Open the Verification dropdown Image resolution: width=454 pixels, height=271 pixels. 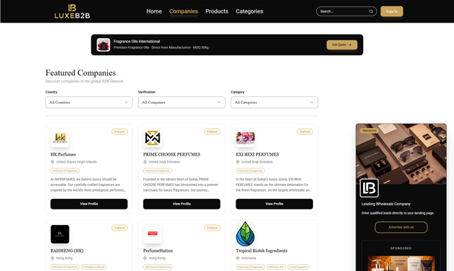tap(182, 103)
